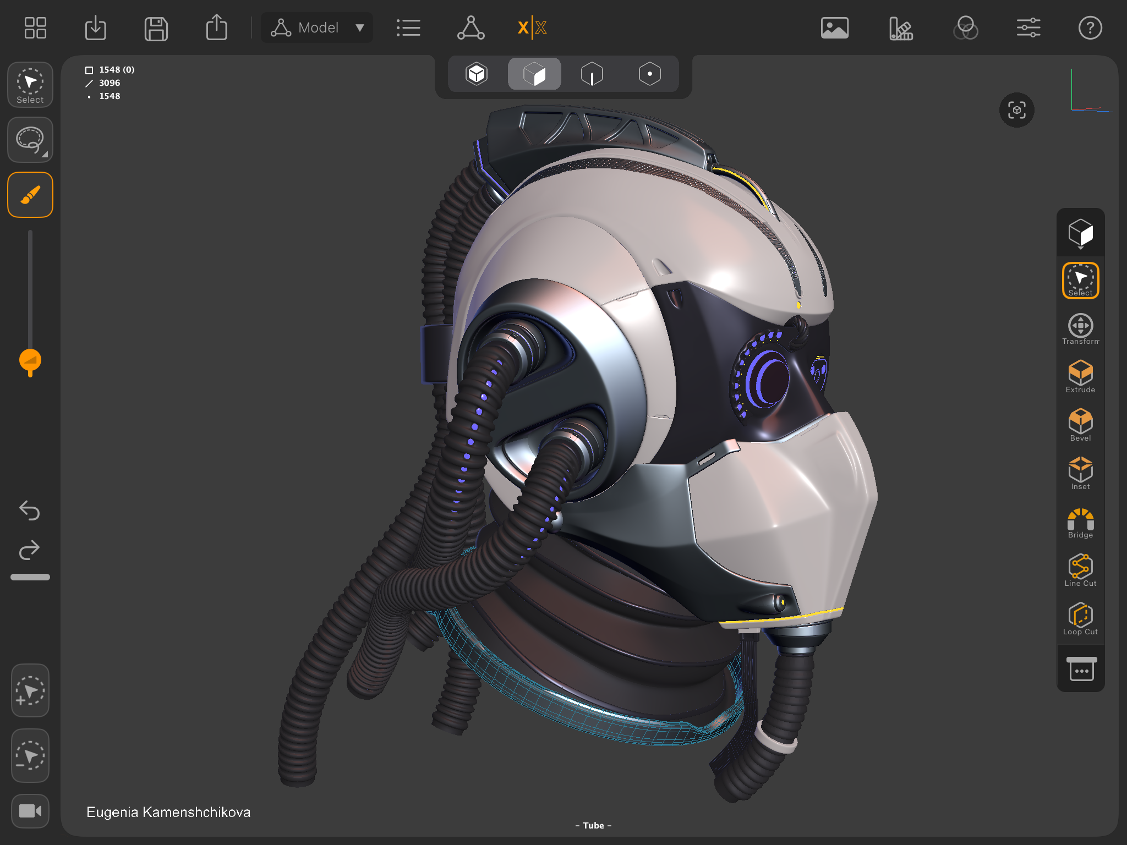Click the gray bar below redo
This screenshot has height=845, width=1127.
pos(30,577)
